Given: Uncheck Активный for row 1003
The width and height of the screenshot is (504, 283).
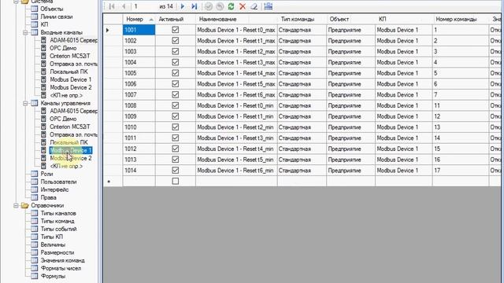Looking at the screenshot, I should coord(175,51).
